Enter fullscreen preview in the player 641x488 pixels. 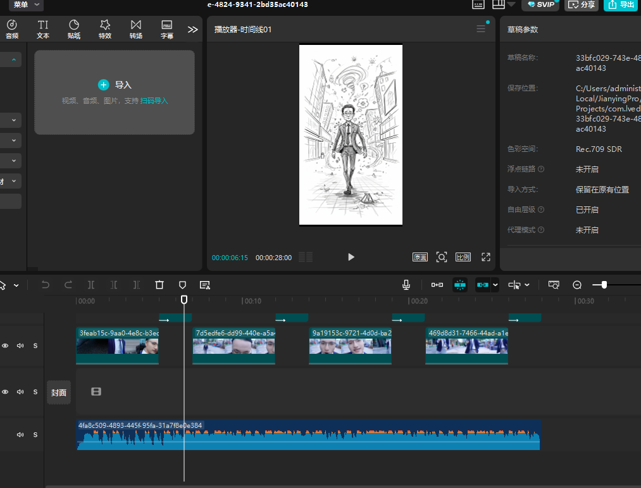pos(486,257)
